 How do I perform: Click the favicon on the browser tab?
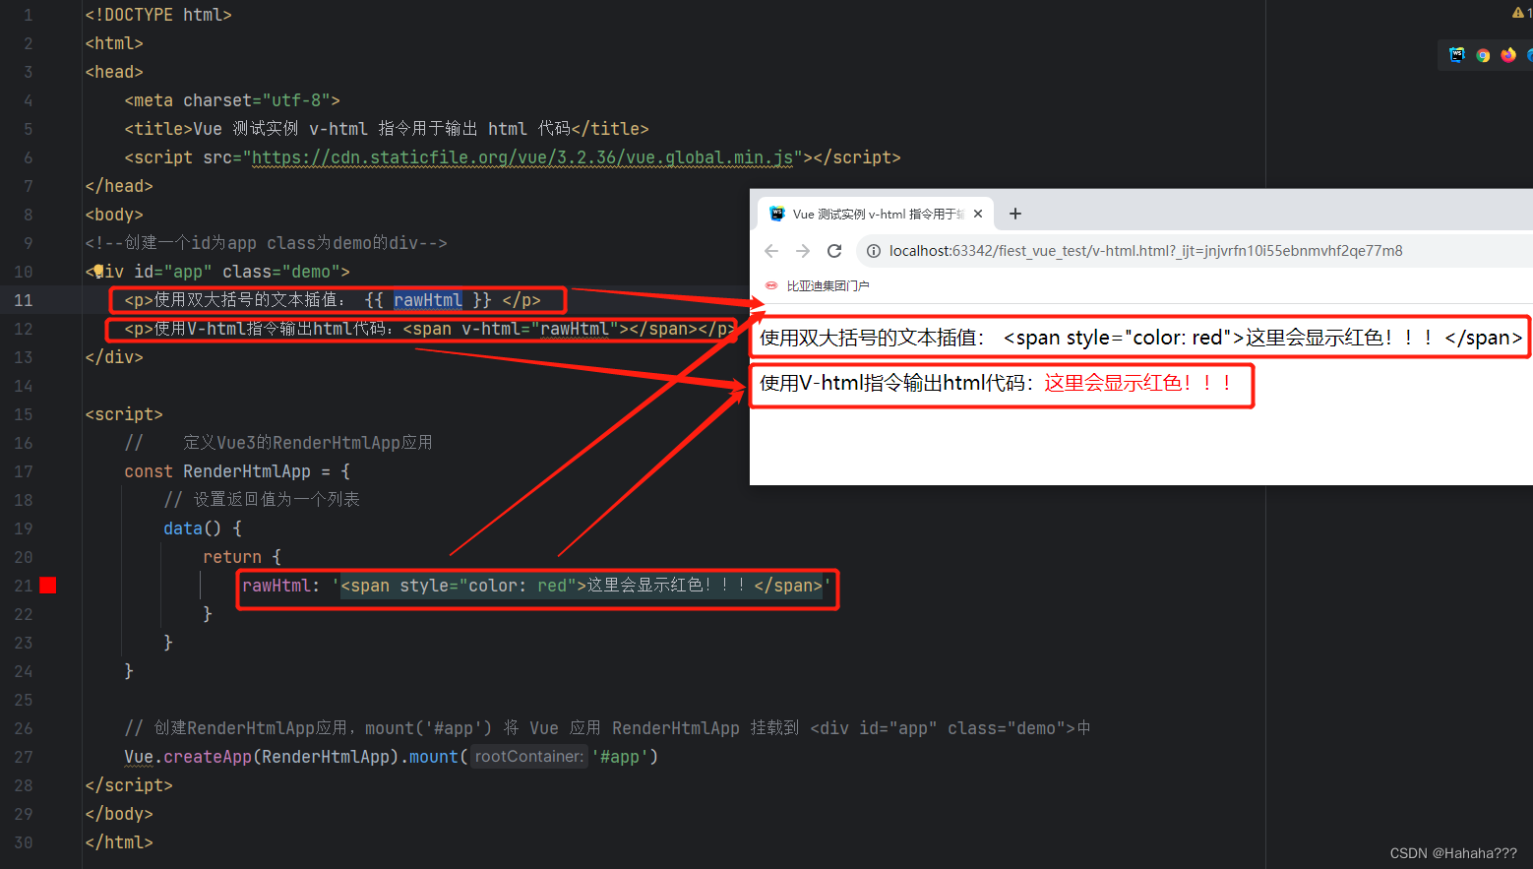pos(777,214)
